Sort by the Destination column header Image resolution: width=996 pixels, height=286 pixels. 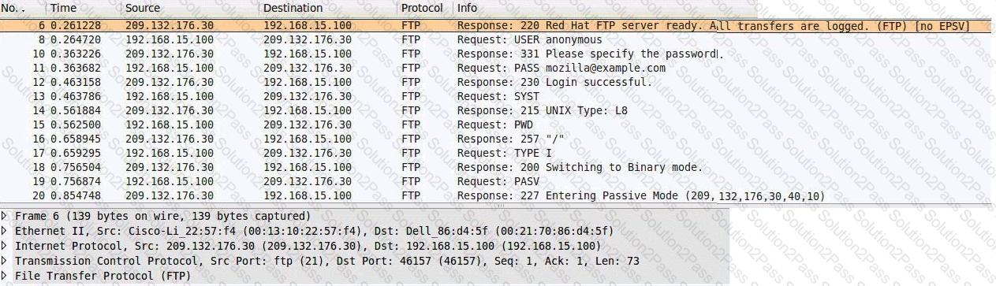point(327,8)
